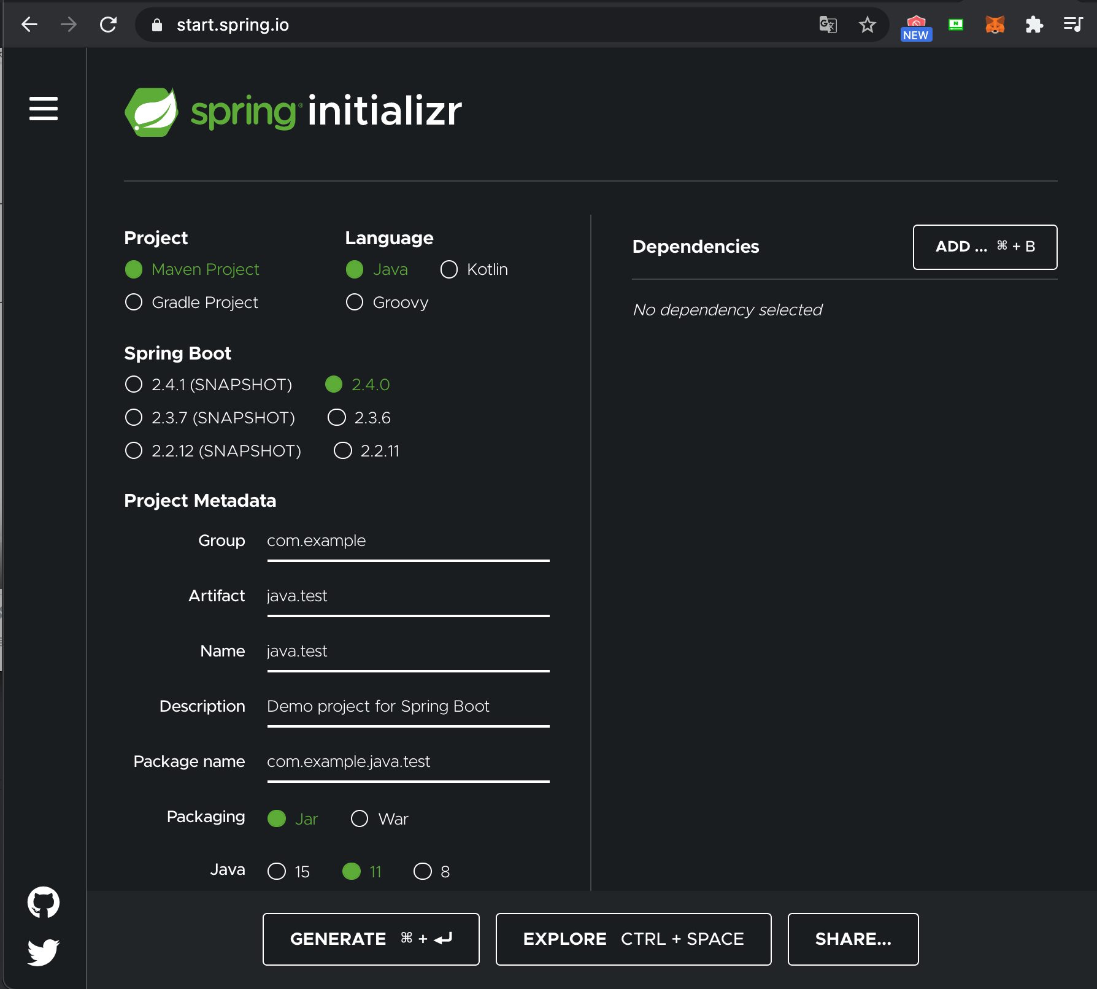Click the 'No dependency selected' text
This screenshot has width=1097, height=989.
pyautogui.click(x=727, y=310)
